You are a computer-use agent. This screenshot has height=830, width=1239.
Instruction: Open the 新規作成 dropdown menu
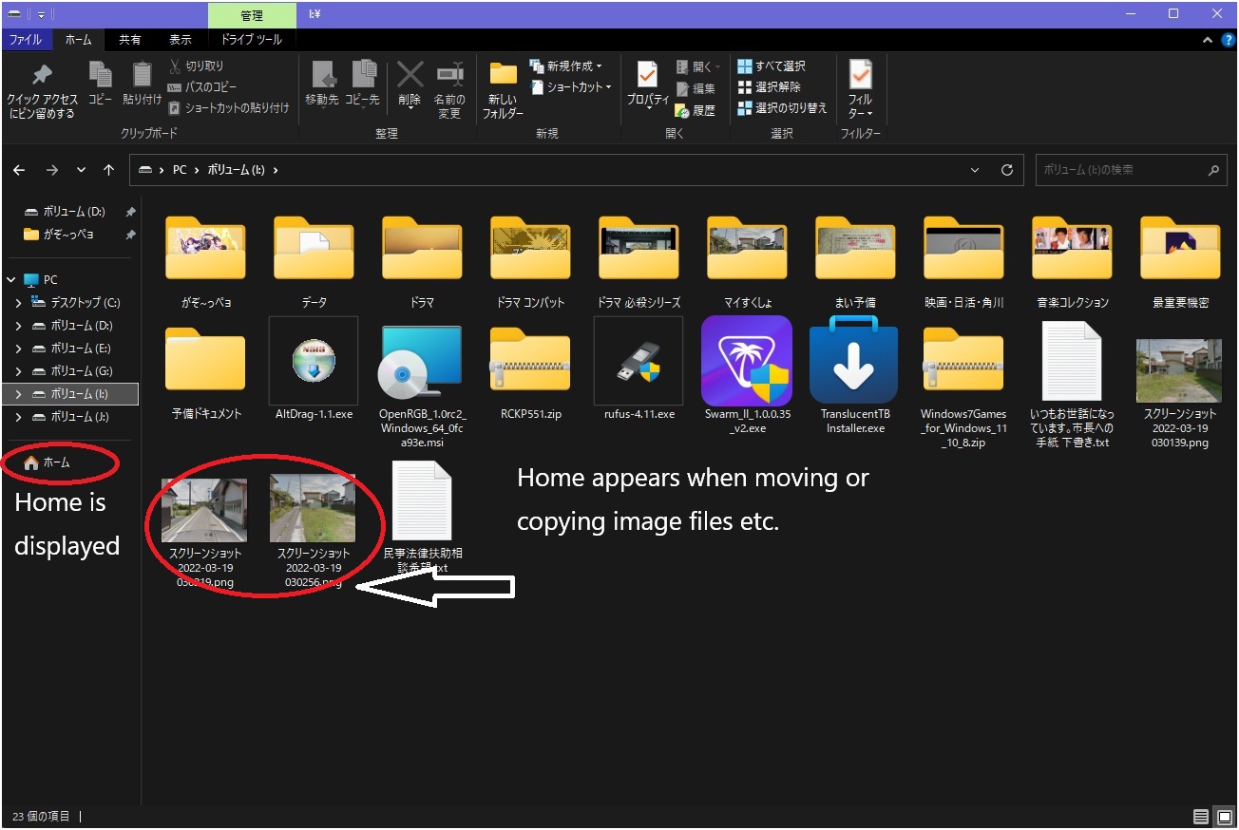[x=566, y=66]
